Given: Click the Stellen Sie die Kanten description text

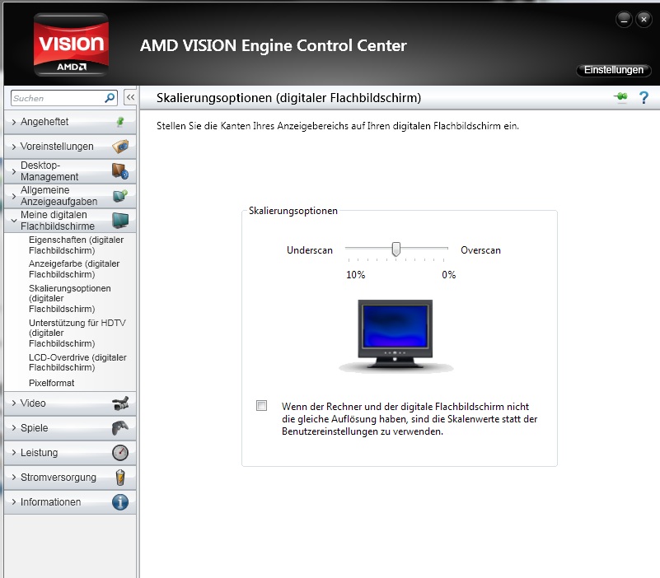Looking at the screenshot, I should pos(338,126).
